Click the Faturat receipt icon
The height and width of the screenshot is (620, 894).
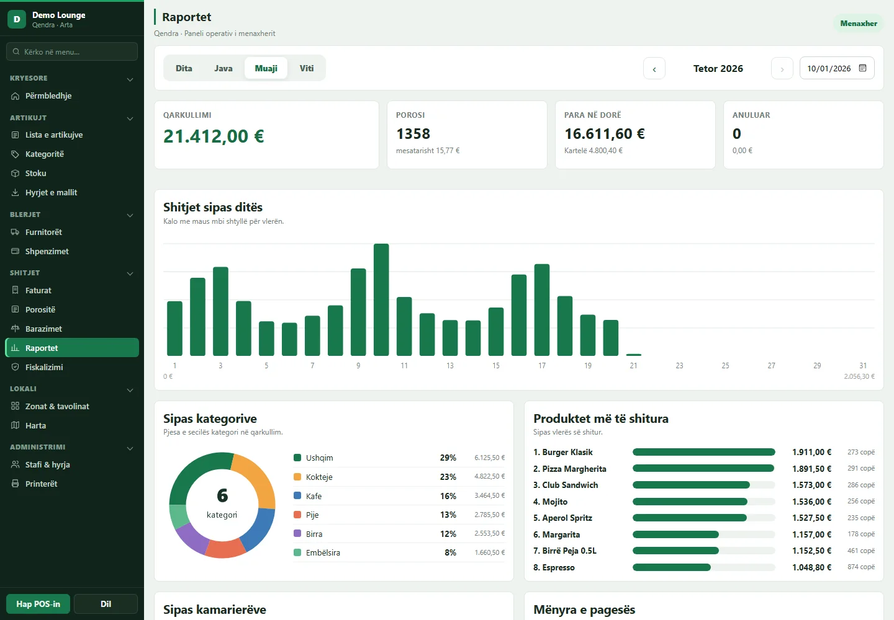pos(16,291)
